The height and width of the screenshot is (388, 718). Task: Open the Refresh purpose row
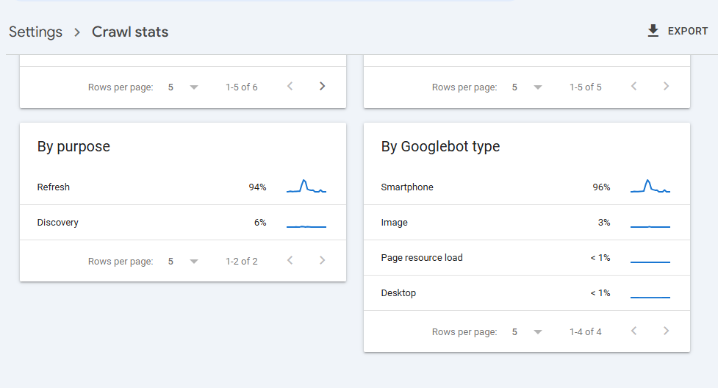pos(183,187)
